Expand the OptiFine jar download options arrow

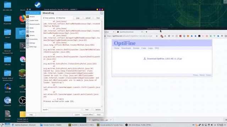pos(111,120)
